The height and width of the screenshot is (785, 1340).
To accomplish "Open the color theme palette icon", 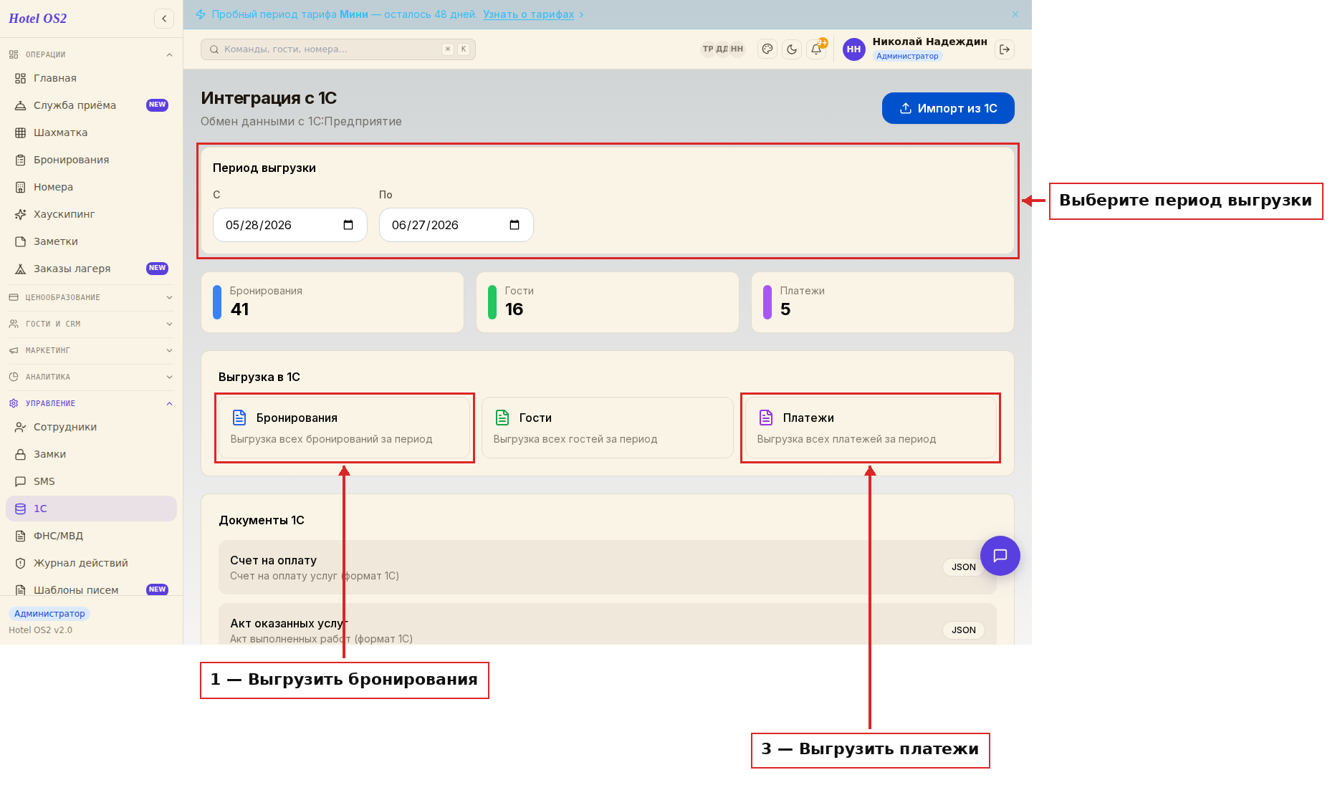I will tap(767, 49).
